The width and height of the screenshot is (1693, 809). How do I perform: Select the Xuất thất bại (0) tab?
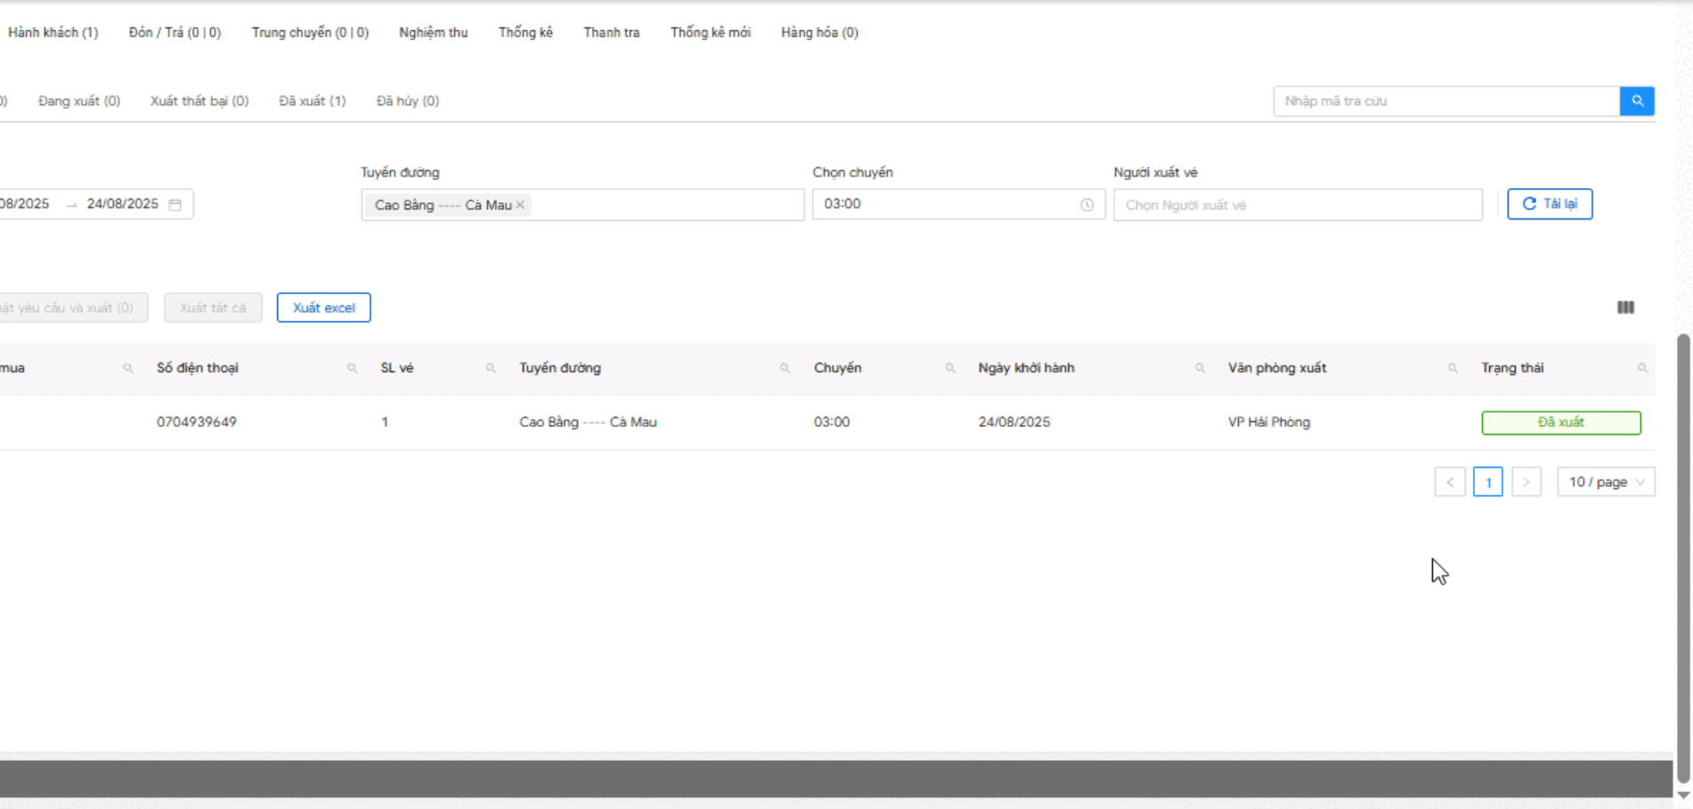[199, 101]
